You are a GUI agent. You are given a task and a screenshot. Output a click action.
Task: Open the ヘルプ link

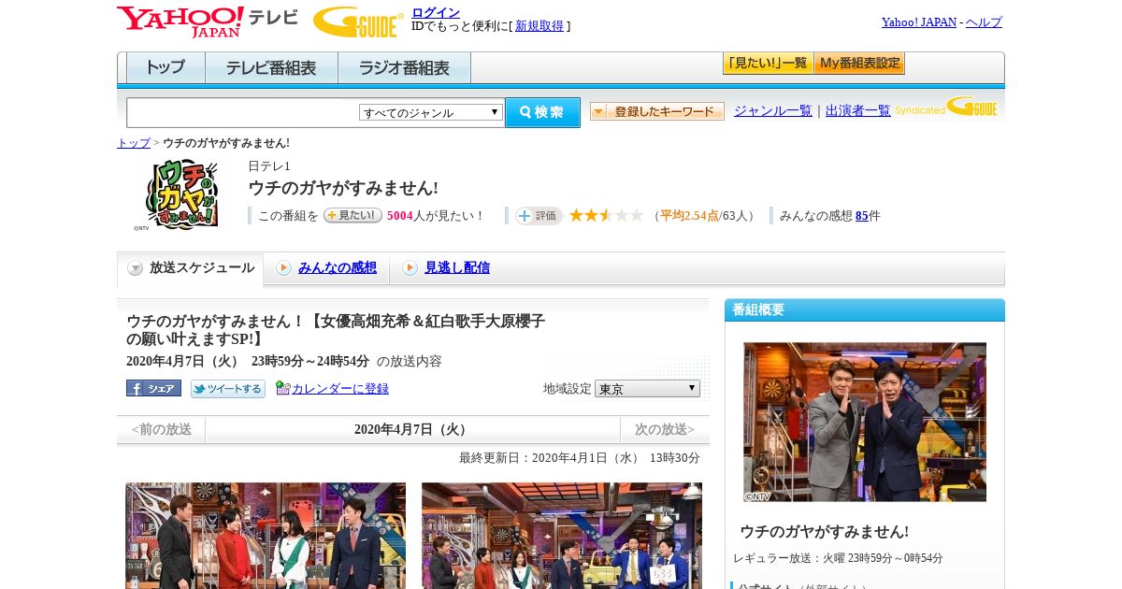coord(984,22)
